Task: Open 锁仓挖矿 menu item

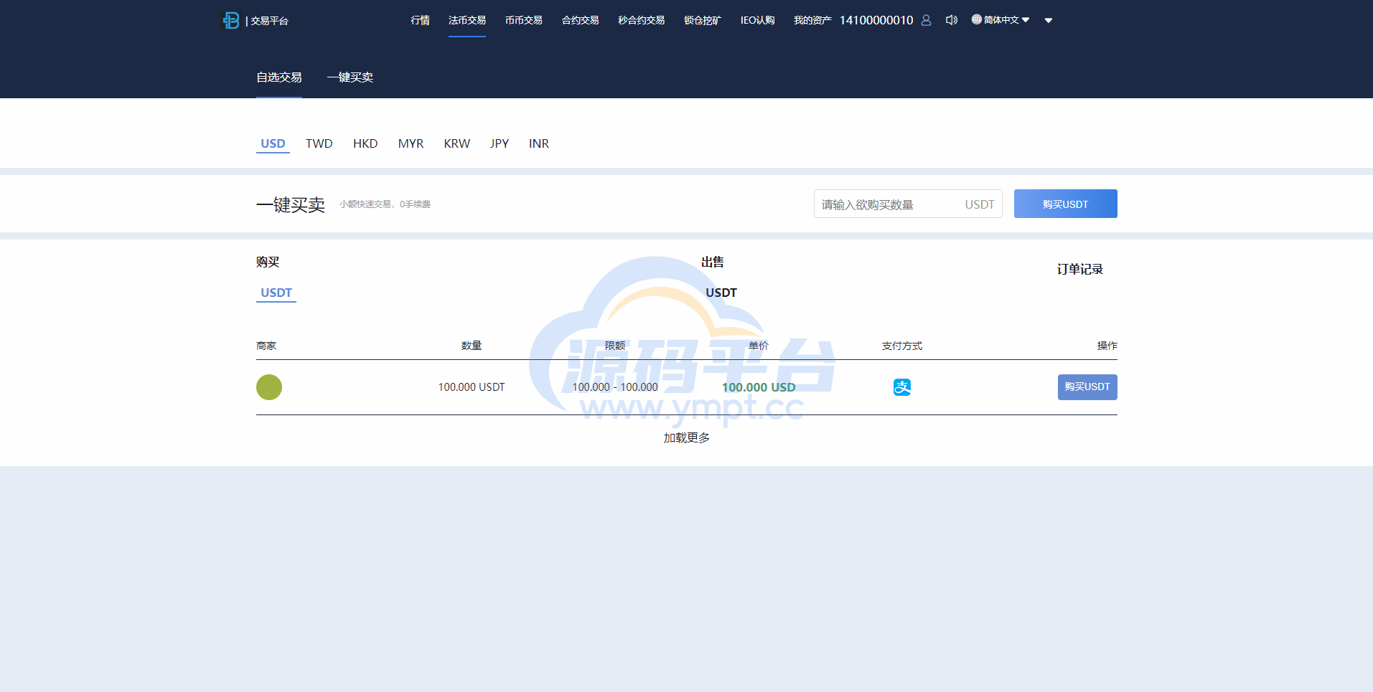Action: (x=703, y=20)
